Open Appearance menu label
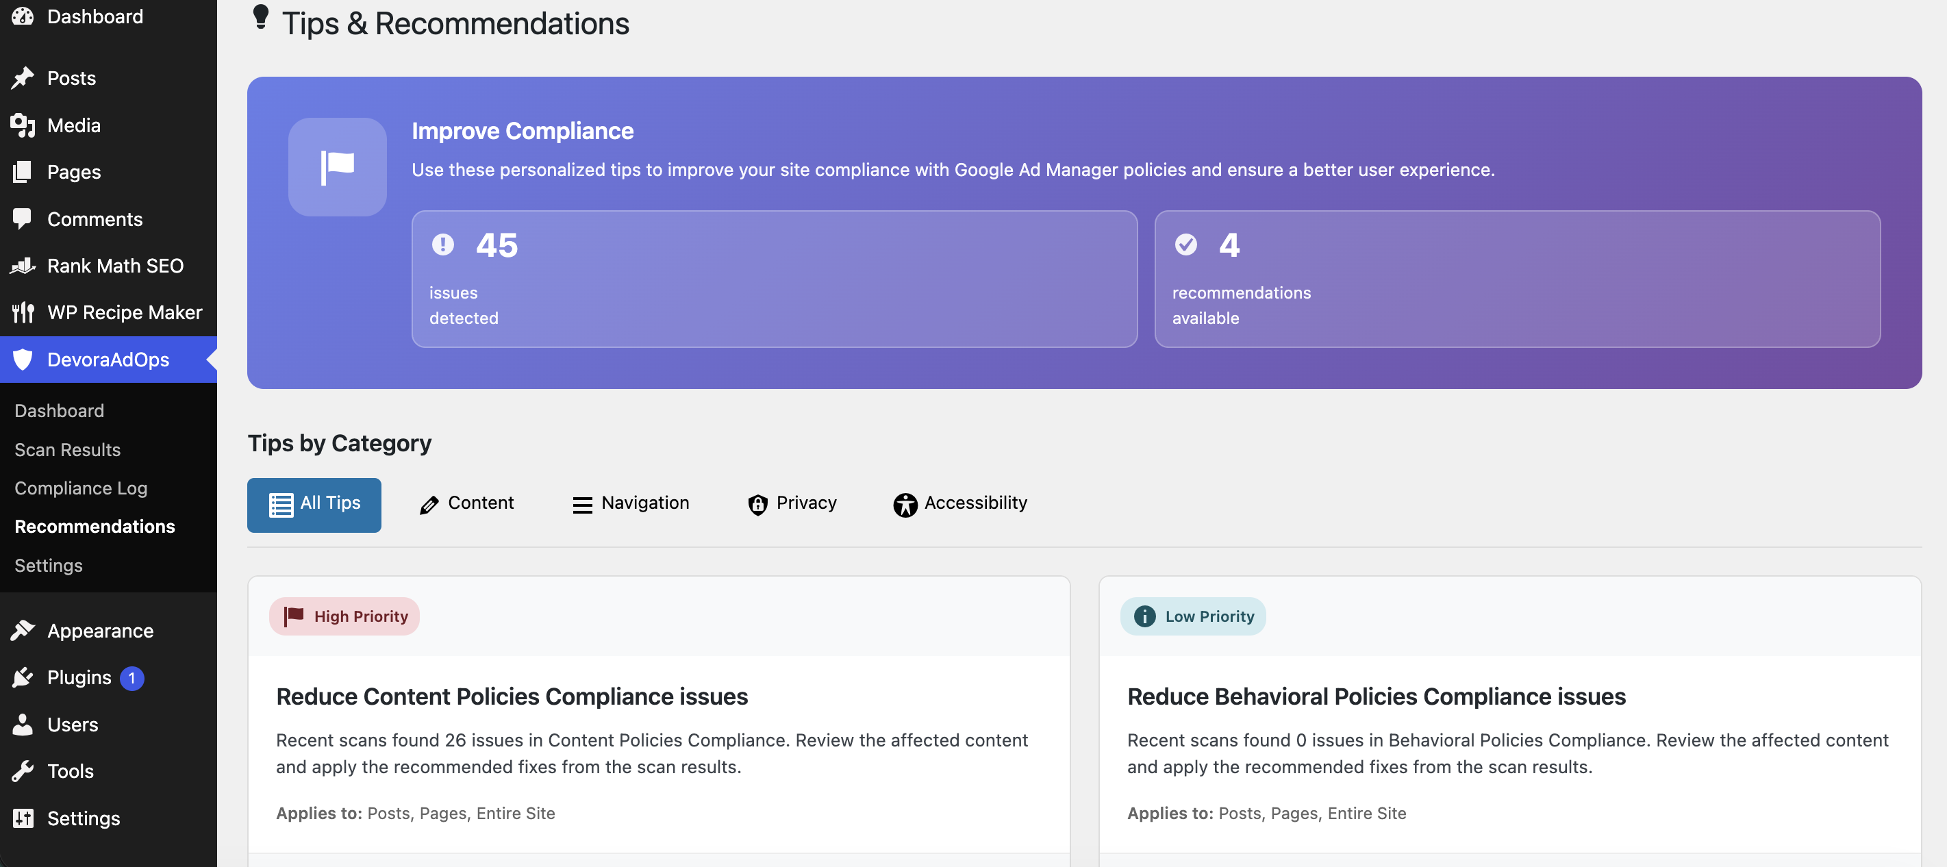The width and height of the screenshot is (1947, 867). 100,631
